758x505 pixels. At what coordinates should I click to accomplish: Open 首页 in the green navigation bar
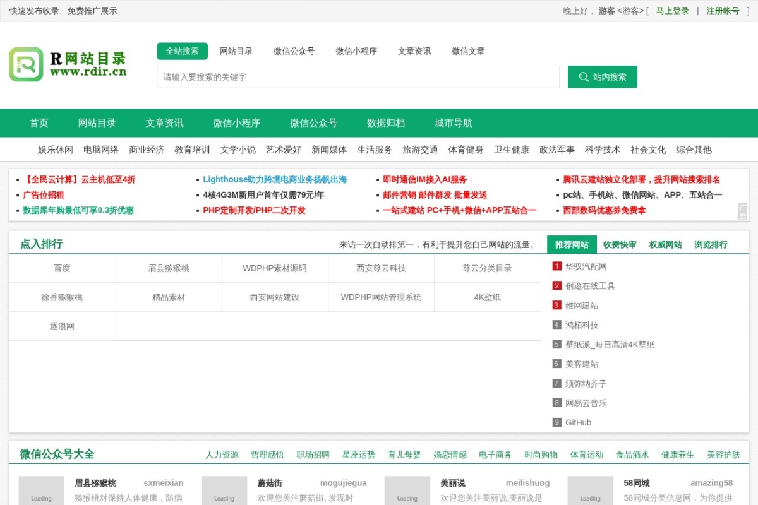click(39, 123)
